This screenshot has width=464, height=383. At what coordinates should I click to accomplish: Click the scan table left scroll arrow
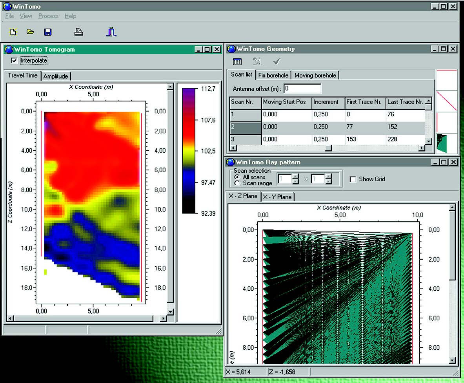click(x=233, y=148)
